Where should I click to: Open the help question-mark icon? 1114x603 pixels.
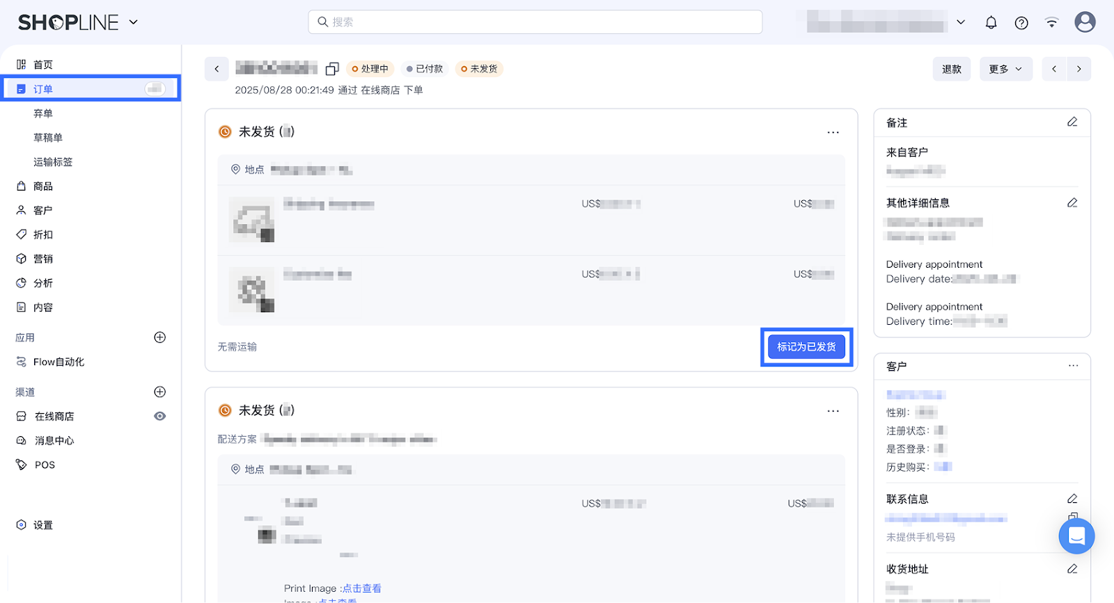1021,22
